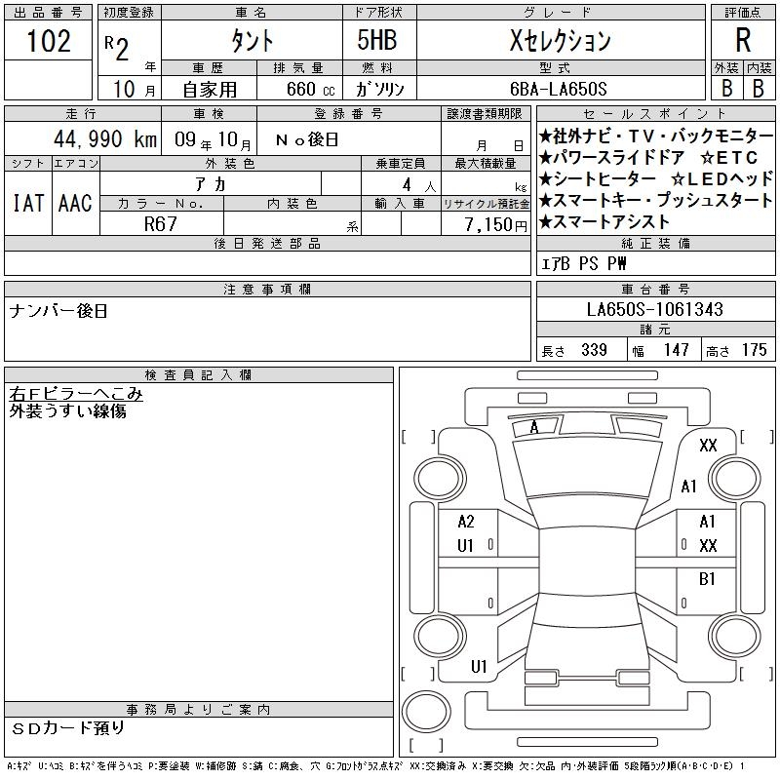Click the inspection date 09年10月

pos(213,139)
